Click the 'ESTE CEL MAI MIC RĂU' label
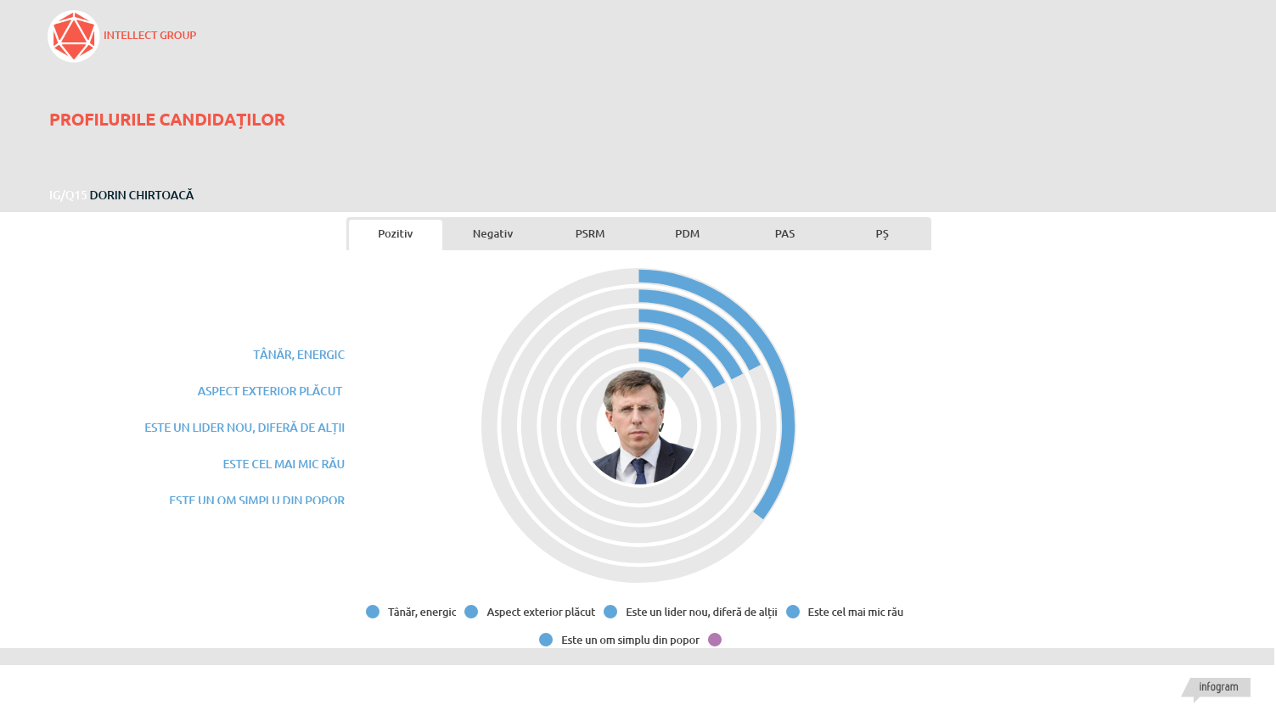The width and height of the screenshot is (1276, 716). 284,464
